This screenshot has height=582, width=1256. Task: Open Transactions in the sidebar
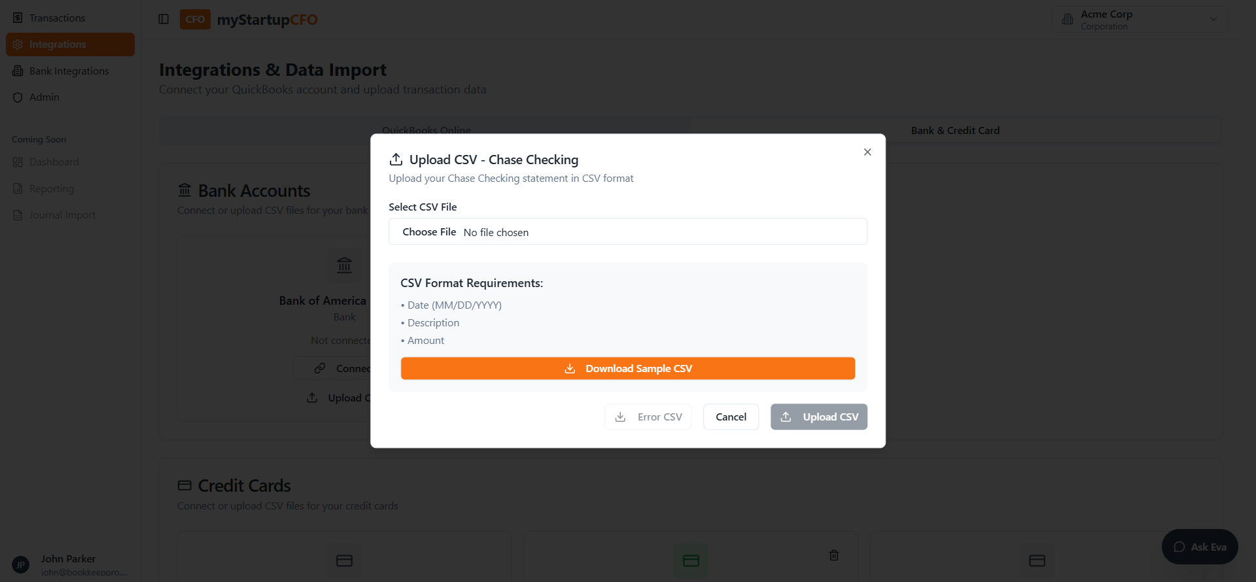[57, 18]
